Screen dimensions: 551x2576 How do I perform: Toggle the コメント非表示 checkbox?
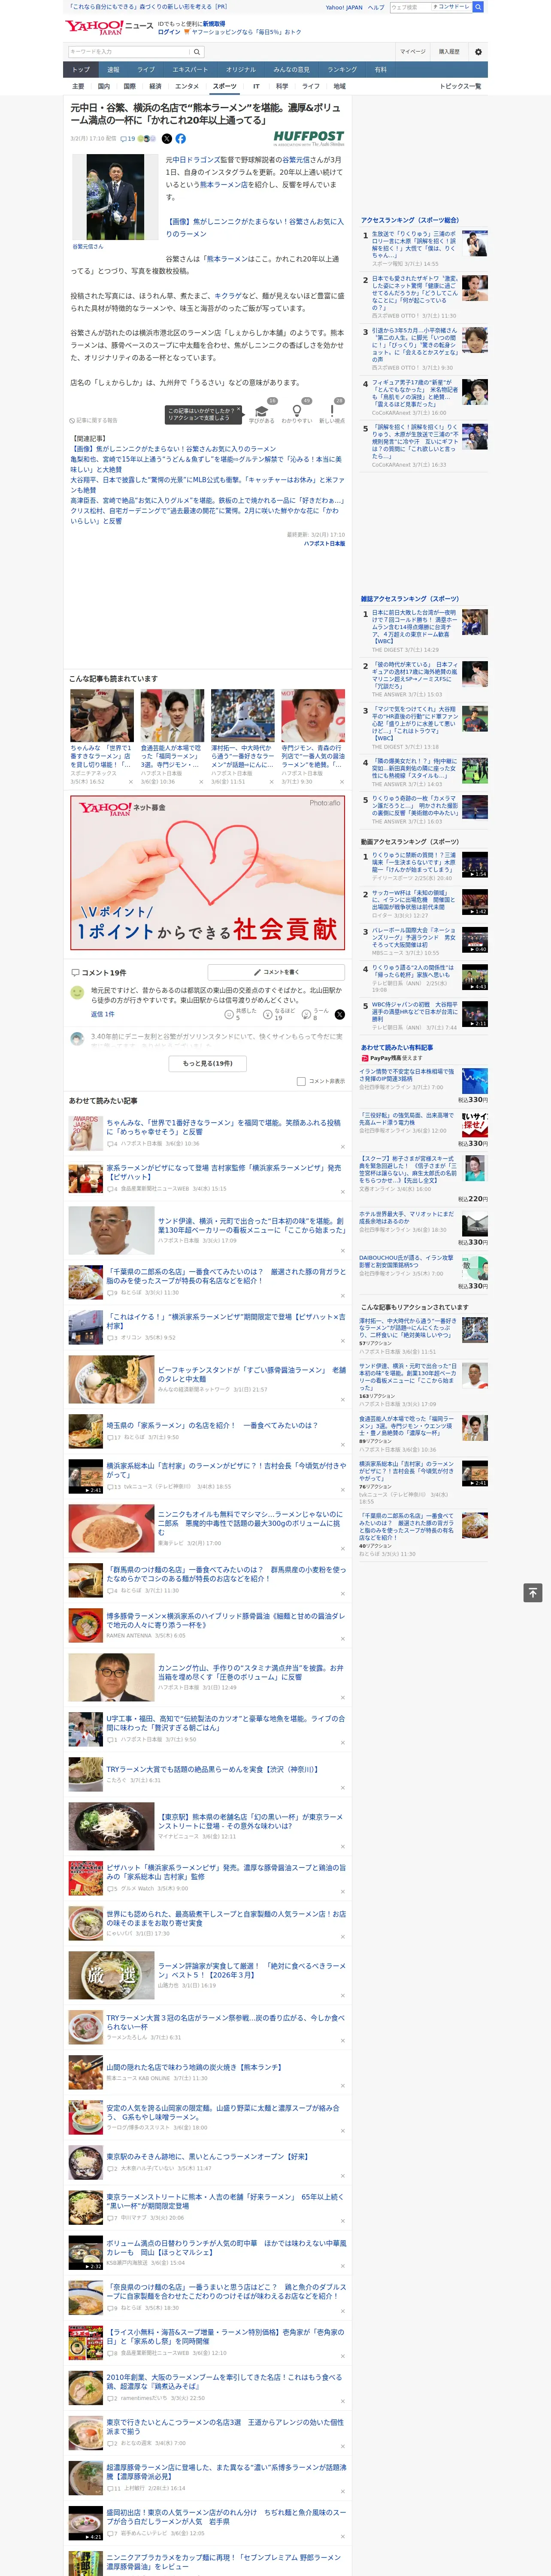301,1081
